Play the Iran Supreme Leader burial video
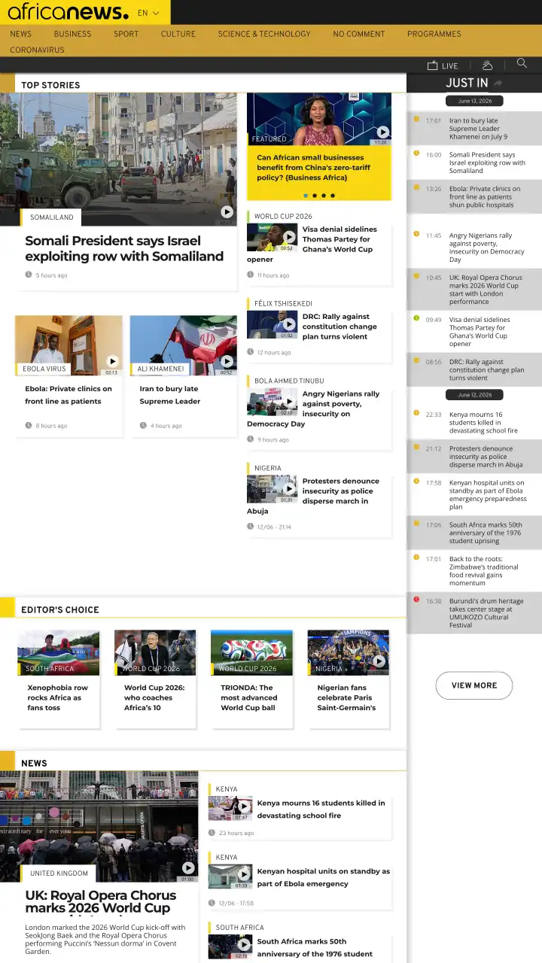Viewport: 542px width, 963px height. (x=227, y=361)
